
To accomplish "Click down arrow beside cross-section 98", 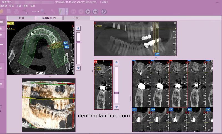I will pos(117,107).
